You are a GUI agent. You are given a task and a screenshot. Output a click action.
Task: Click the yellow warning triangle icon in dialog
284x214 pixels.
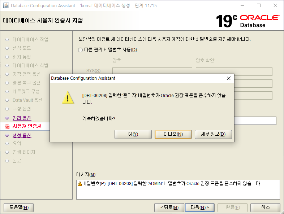[68, 98]
